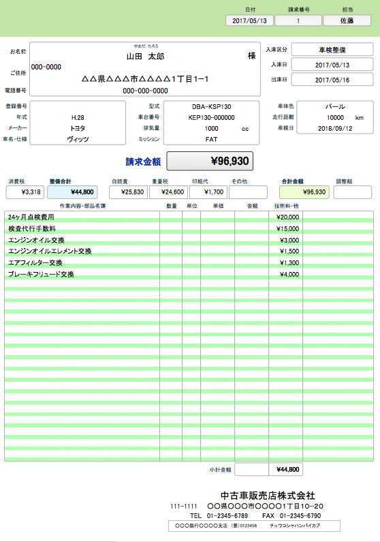Click the 作業内容・部品名簿 column header

point(82,206)
